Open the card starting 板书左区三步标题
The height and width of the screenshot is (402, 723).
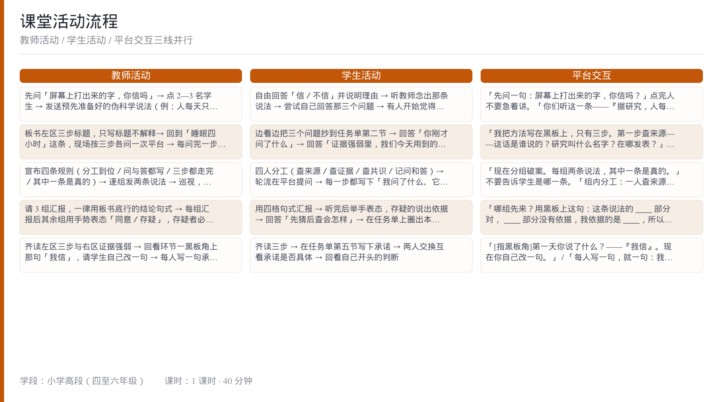131,142
